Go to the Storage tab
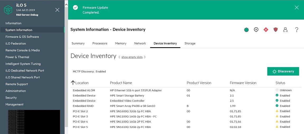The image size is (304, 134). (x=190, y=43)
